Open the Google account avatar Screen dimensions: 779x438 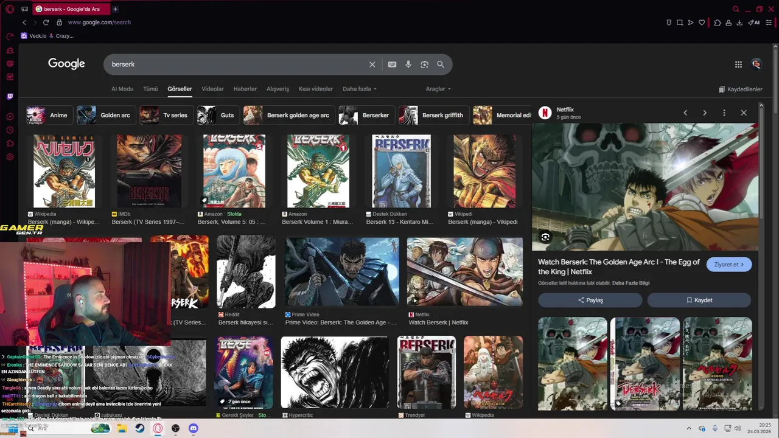click(756, 64)
